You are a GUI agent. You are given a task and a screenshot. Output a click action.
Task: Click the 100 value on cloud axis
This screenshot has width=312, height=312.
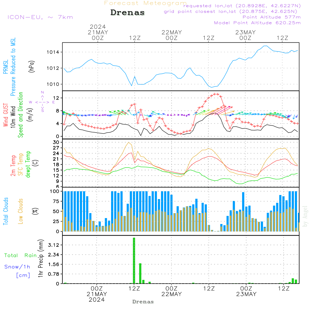pyautogui.click(x=55, y=192)
